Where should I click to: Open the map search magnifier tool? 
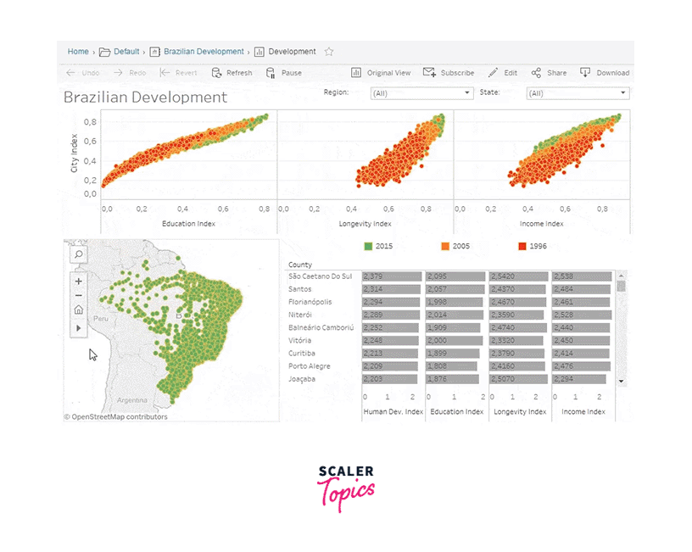coord(77,254)
